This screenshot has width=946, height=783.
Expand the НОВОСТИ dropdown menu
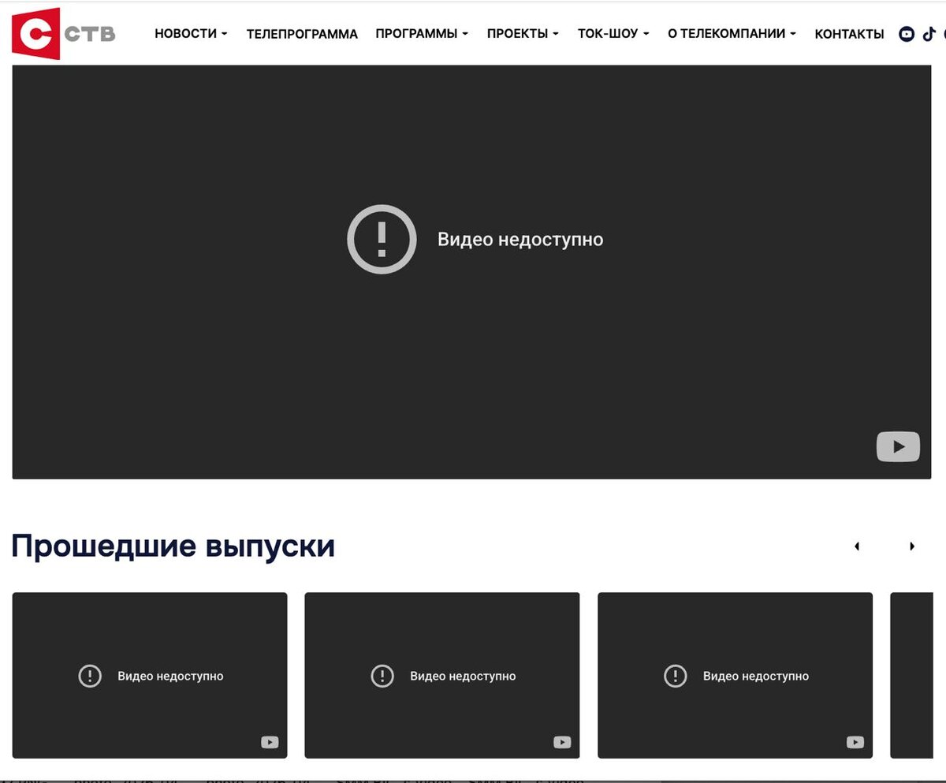tap(191, 34)
